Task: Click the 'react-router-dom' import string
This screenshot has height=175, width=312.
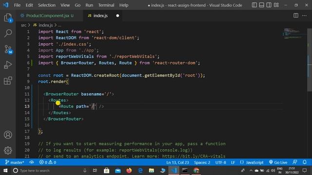Action: 175,63
